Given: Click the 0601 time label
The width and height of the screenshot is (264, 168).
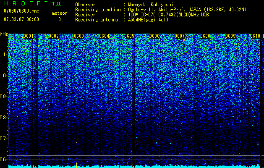Looking at the screenshot, I should (x=29, y=36).
